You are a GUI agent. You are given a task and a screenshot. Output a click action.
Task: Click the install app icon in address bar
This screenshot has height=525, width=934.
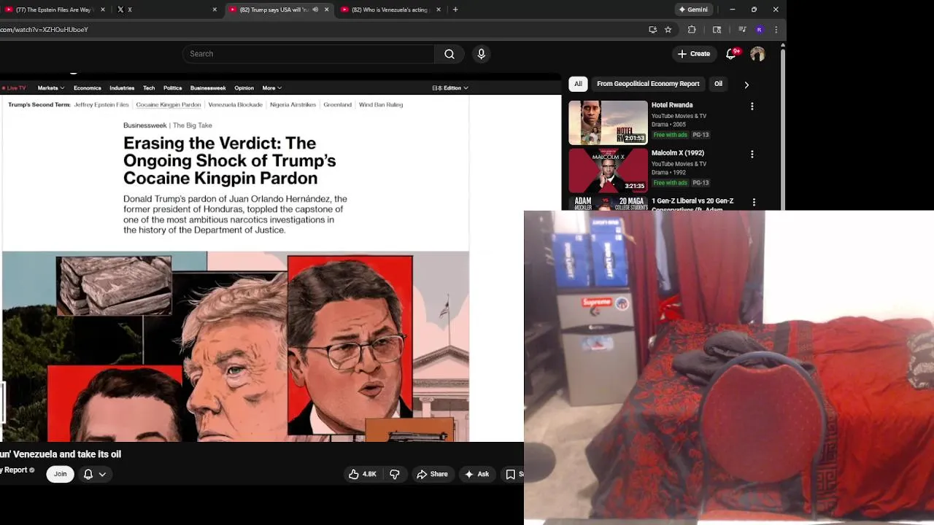pos(652,30)
